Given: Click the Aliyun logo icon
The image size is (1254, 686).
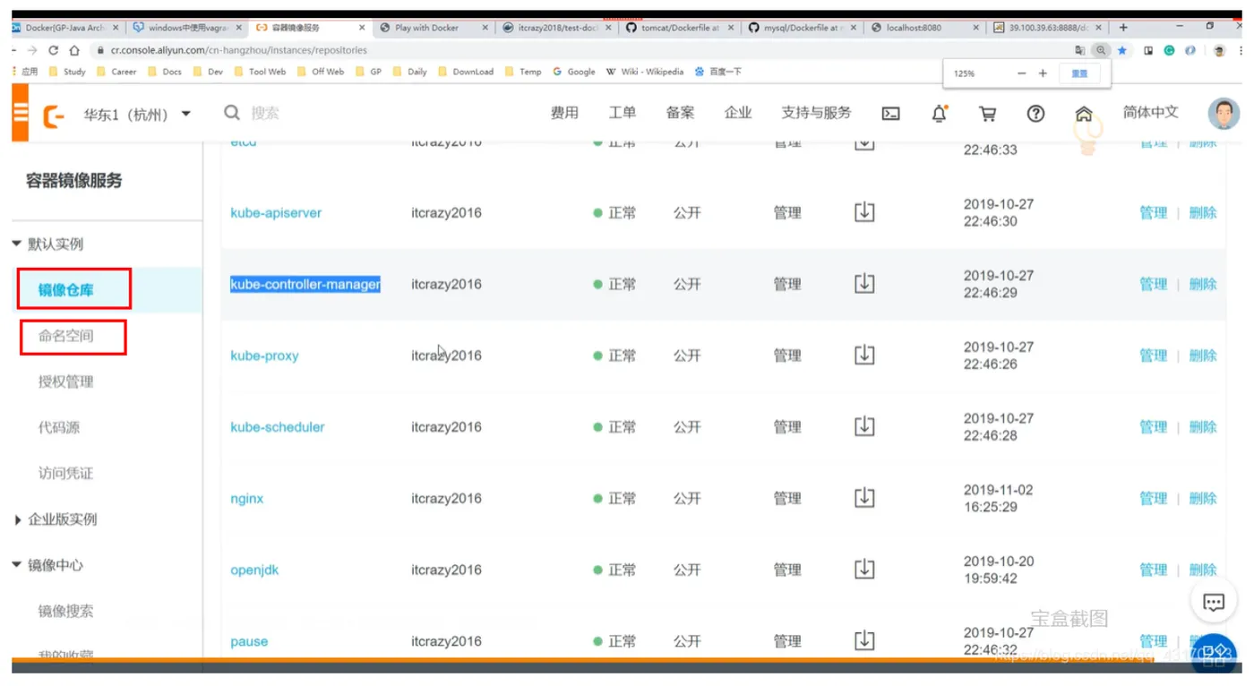Looking at the screenshot, I should click(54, 115).
